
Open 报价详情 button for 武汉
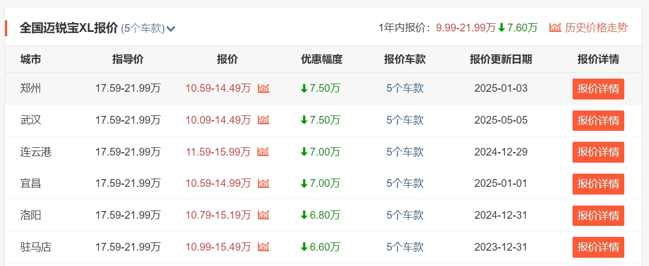tap(598, 121)
